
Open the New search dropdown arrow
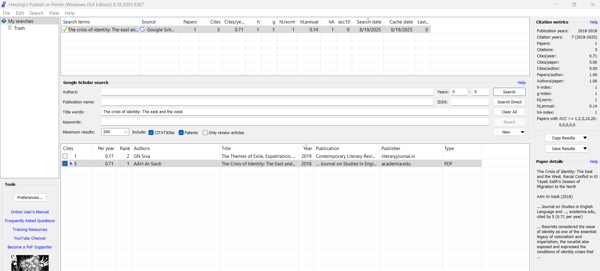(x=522, y=132)
